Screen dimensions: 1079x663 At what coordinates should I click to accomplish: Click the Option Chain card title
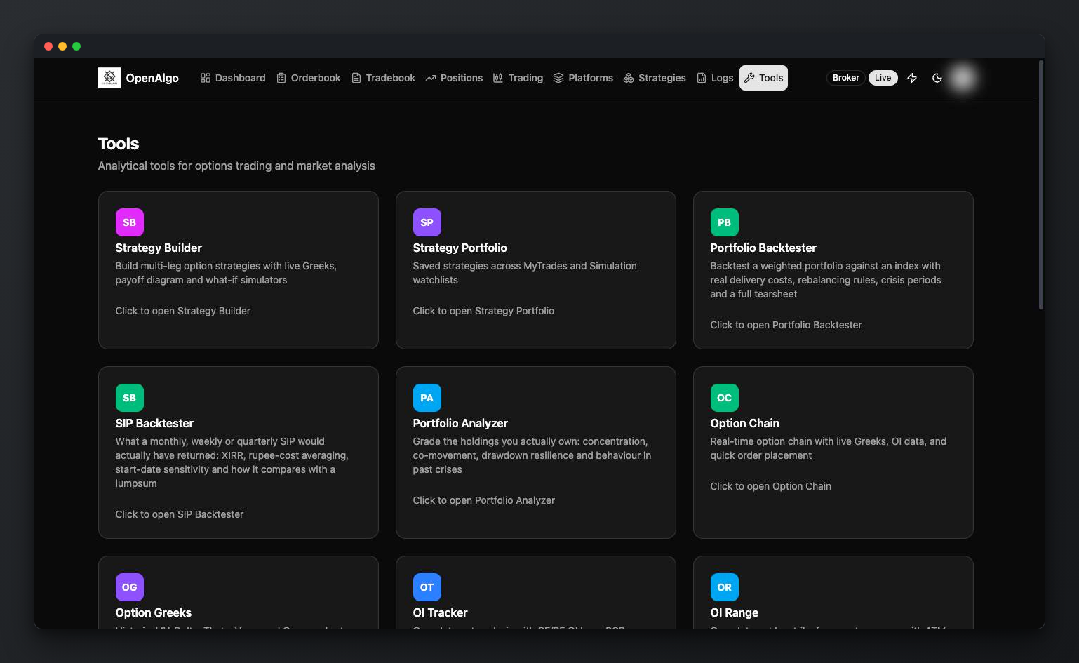[x=745, y=423]
